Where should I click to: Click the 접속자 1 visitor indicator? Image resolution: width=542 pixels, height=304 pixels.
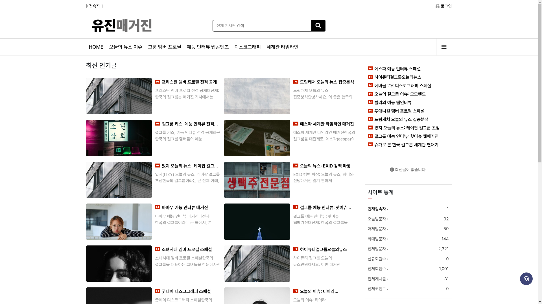(94, 6)
